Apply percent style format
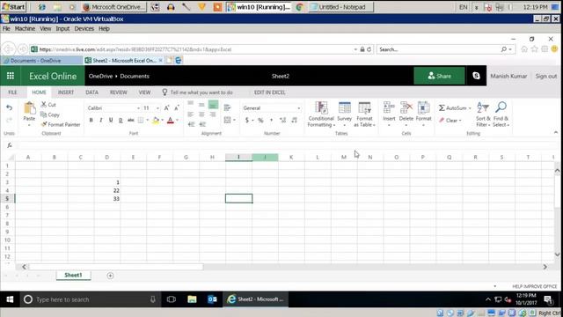This screenshot has height=317, width=563. pos(260,120)
